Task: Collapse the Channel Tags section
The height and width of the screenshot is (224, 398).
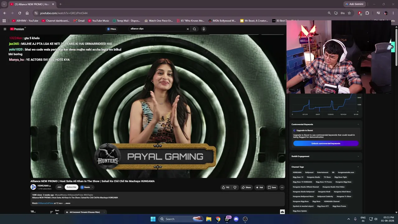Action: [358, 167]
